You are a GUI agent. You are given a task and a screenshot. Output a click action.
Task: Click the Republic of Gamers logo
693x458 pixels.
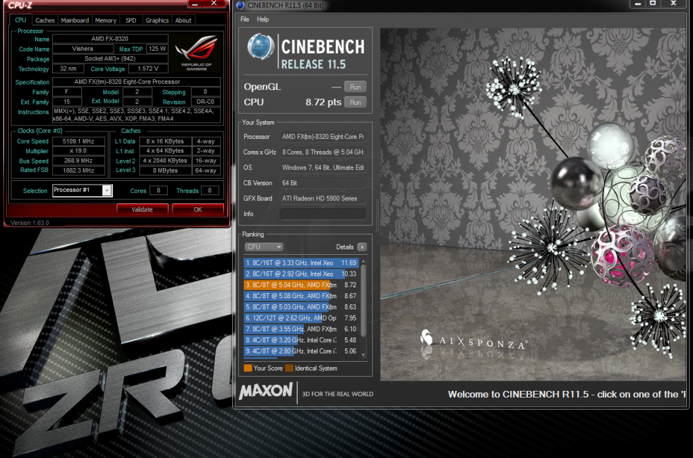click(196, 53)
